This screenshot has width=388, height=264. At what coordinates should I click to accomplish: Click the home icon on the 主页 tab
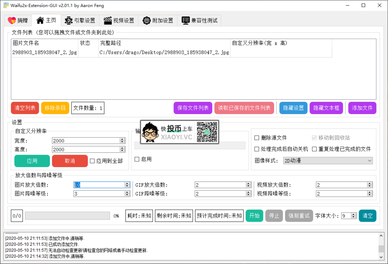40,20
